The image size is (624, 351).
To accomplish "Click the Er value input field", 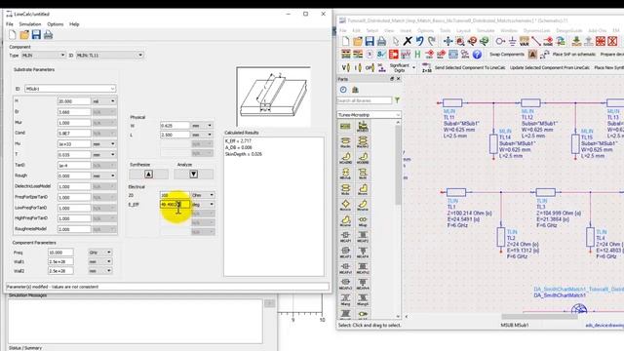I will pos(74,112).
